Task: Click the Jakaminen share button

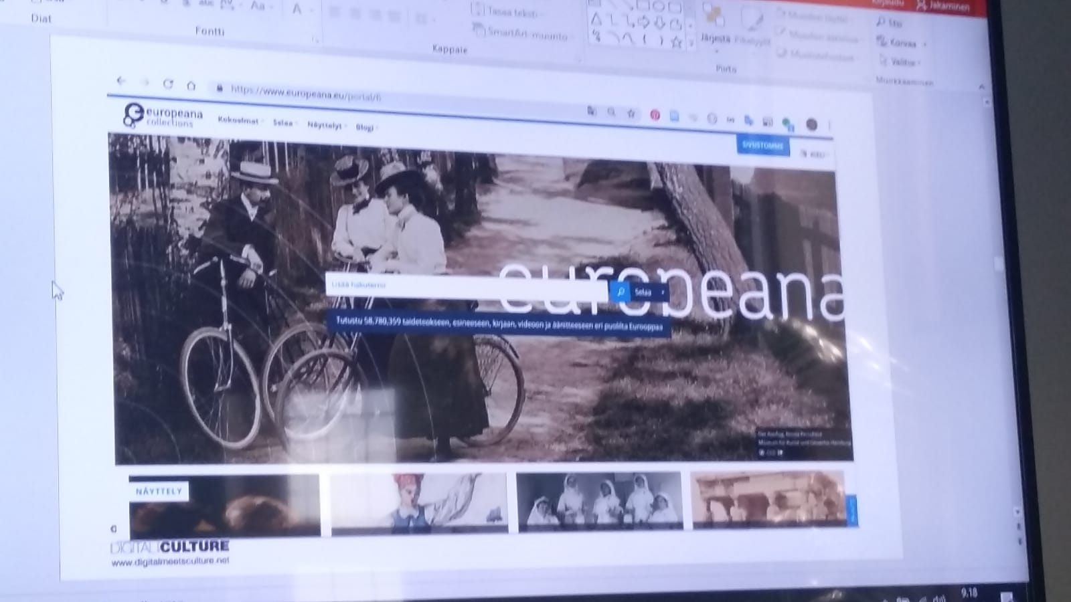Action: (x=943, y=6)
